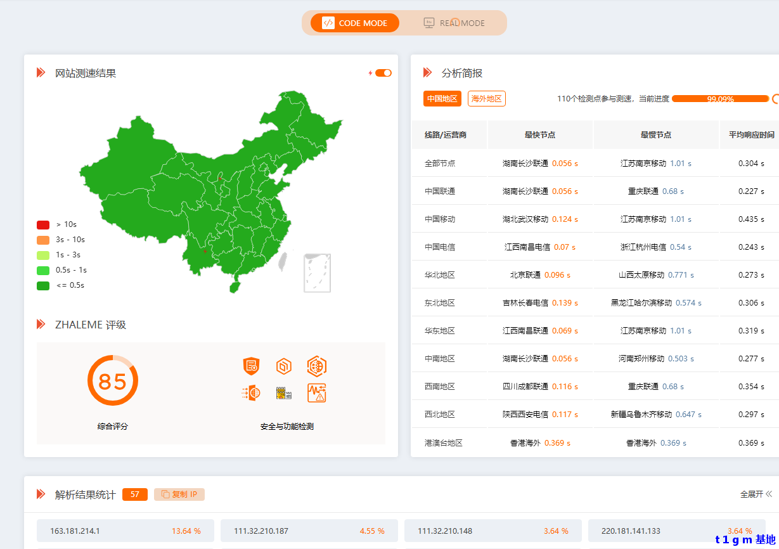The width and height of the screenshot is (779, 549).
Task: Click the hexagon cube detection icon
Action: [284, 366]
